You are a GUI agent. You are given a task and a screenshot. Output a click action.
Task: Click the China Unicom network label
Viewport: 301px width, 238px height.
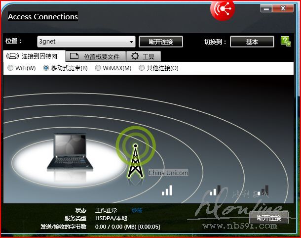(x=168, y=173)
